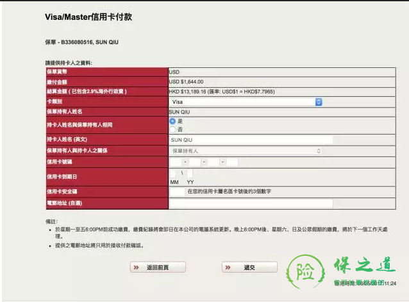Open the 保單持有人 relationship dropdown
Screen dimensions: 409x302
coord(246,151)
